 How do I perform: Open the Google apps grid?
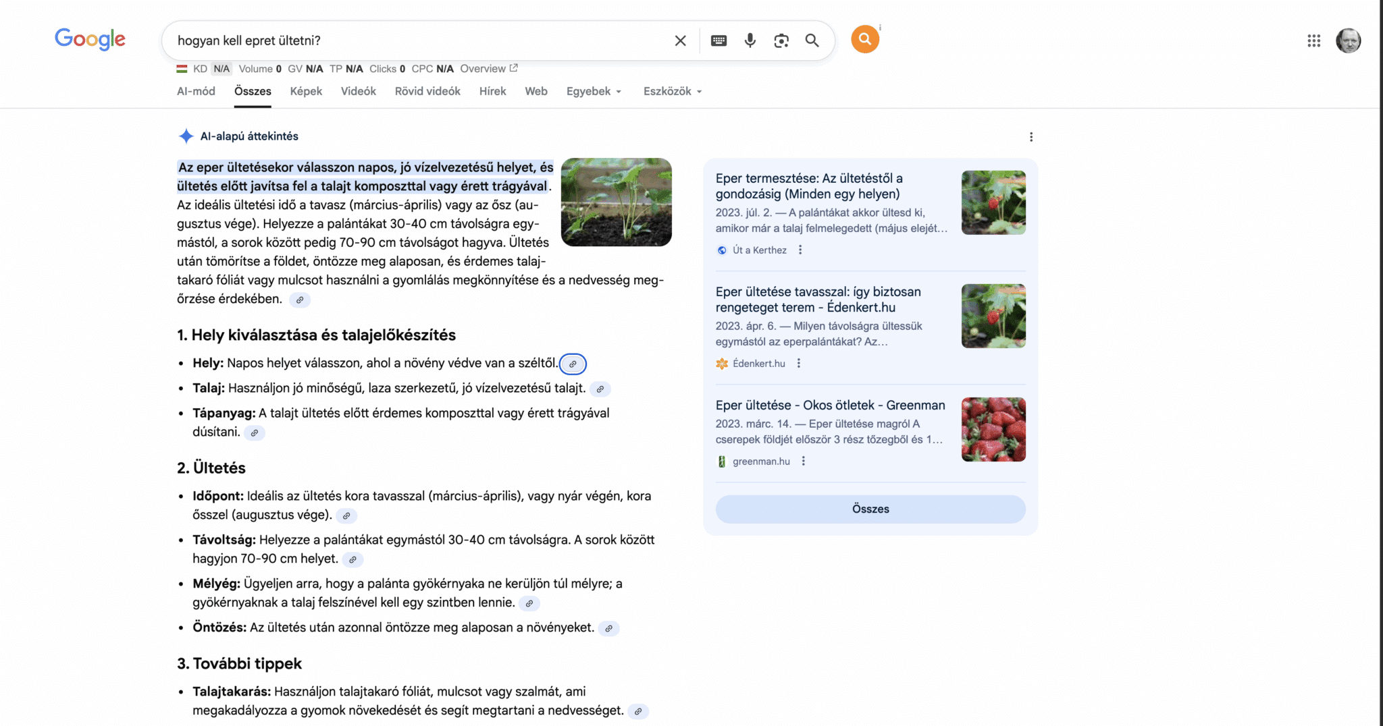pos(1313,40)
